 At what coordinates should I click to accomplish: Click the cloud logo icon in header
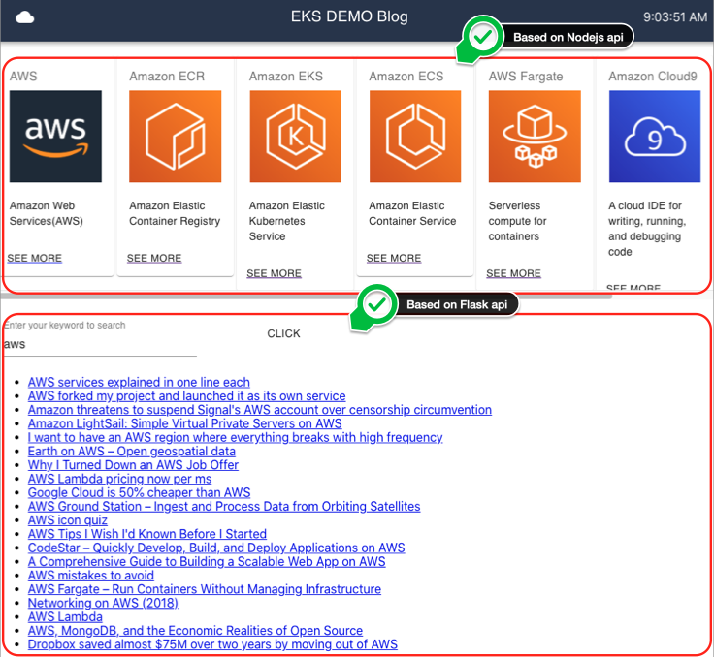pyautogui.click(x=24, y=17)
